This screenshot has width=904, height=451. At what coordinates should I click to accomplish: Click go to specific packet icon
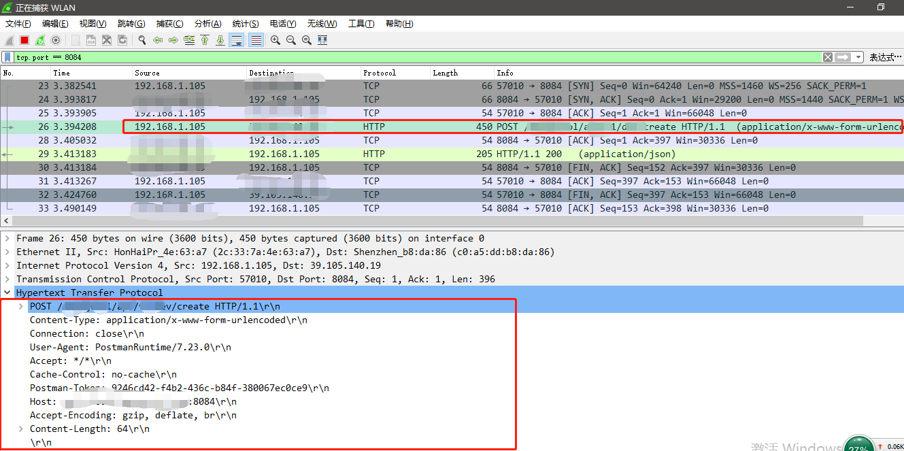(189, 40)
